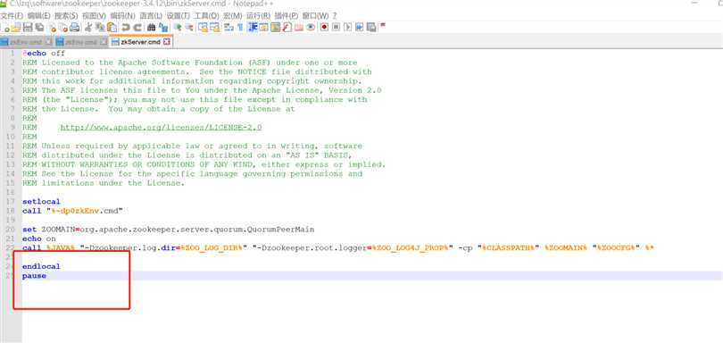Image resolution: width=723 pixels, height=343 pixels.
Task: Open the 文件(F) menu
Action: coord(12,15)
